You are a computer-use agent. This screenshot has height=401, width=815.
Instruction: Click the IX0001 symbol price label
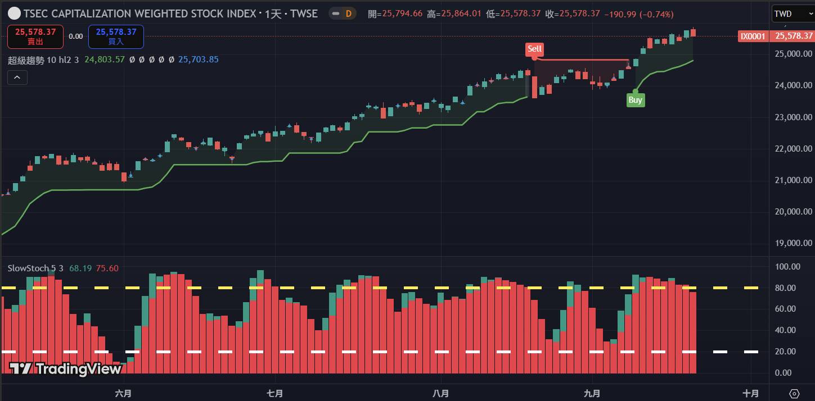[753, 36]
